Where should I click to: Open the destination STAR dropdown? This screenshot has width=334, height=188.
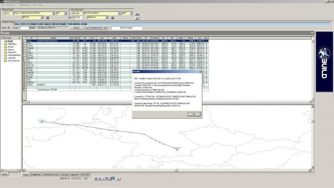point(107,17)
